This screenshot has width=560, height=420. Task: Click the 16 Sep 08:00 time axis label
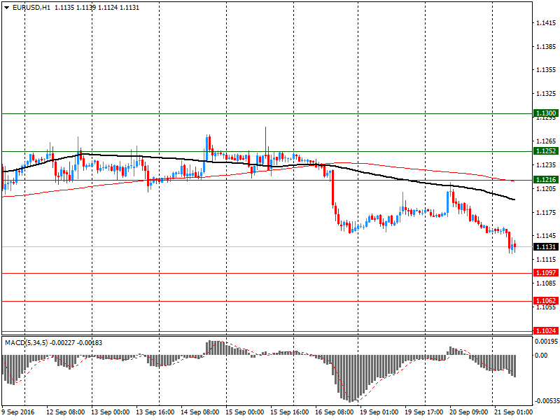coord(335,412)
